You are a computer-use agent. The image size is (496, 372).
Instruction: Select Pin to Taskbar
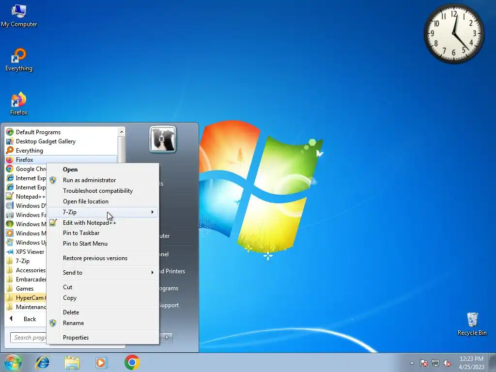point(103,233)
